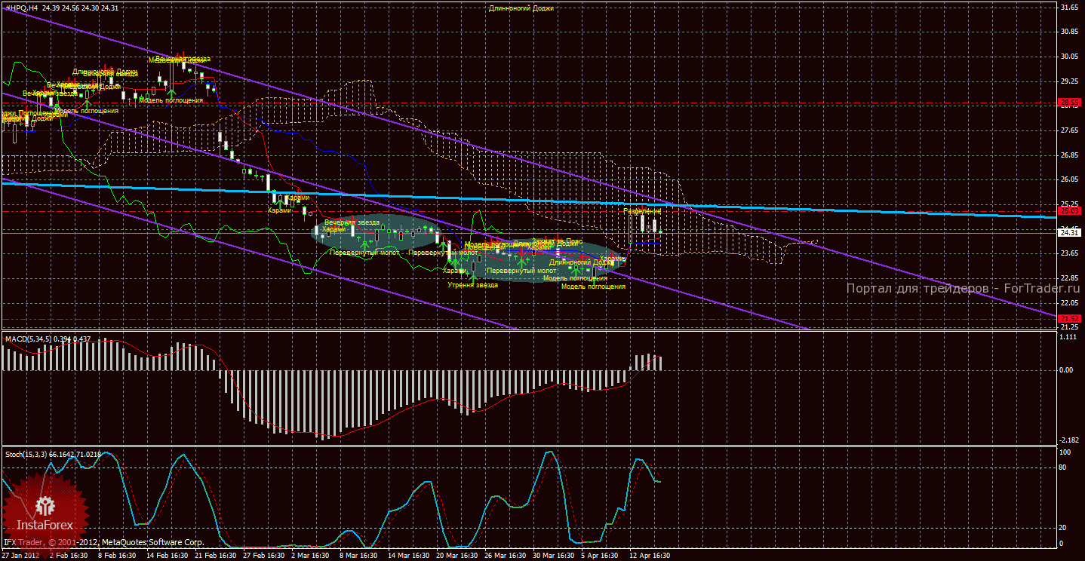Click the Разделение pattern label
Viewport: 1085px width, 561px height.
tap(641, 212)
